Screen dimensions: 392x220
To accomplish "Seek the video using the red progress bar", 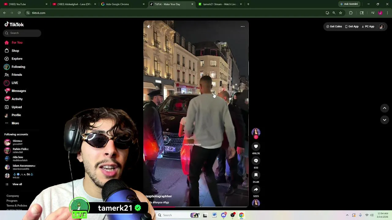I will (196, 207).
